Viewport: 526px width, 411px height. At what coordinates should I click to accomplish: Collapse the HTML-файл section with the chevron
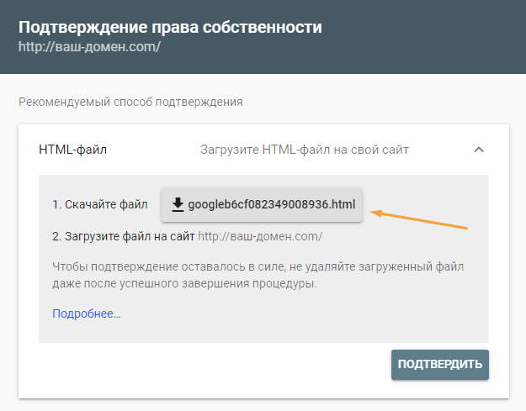pos(479,150)
